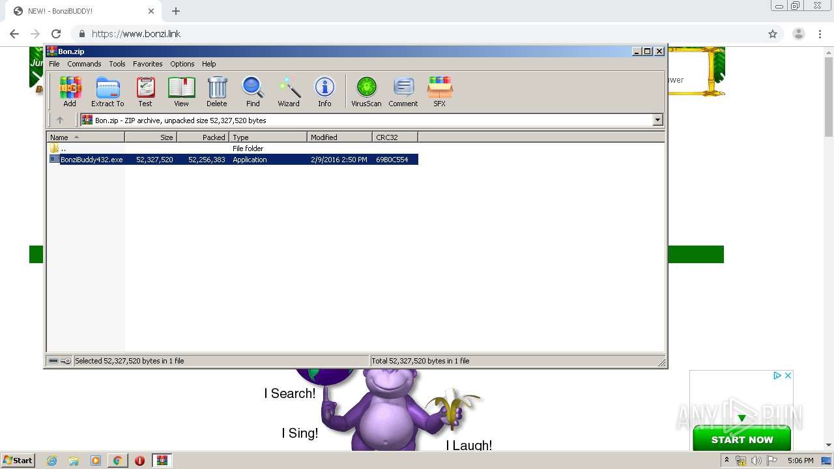Screen dimensions: 834x469
Task: Sort by the Name column header
Action: [x=85, y=137]
